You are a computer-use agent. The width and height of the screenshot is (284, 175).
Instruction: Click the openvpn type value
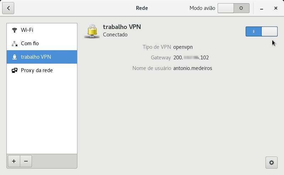183,47
